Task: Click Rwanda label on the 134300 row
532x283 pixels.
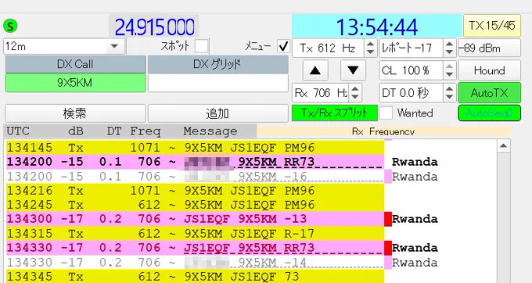Action: (415, 219)
